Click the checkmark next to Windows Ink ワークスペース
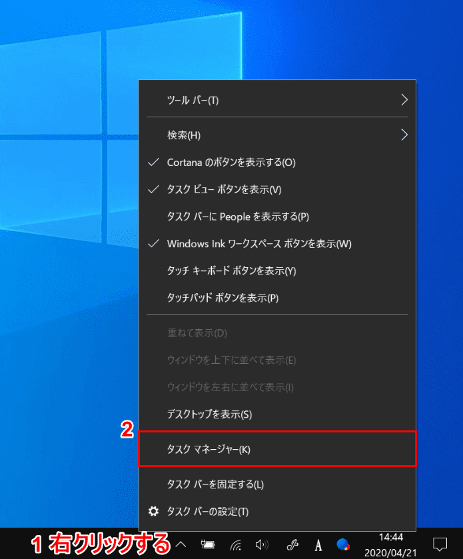The image size is (463, 559). 154,243
